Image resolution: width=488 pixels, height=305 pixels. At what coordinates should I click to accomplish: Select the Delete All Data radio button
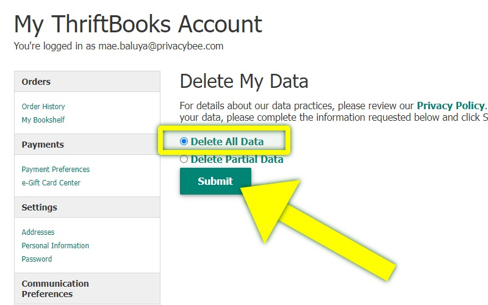tap(184, 142)
